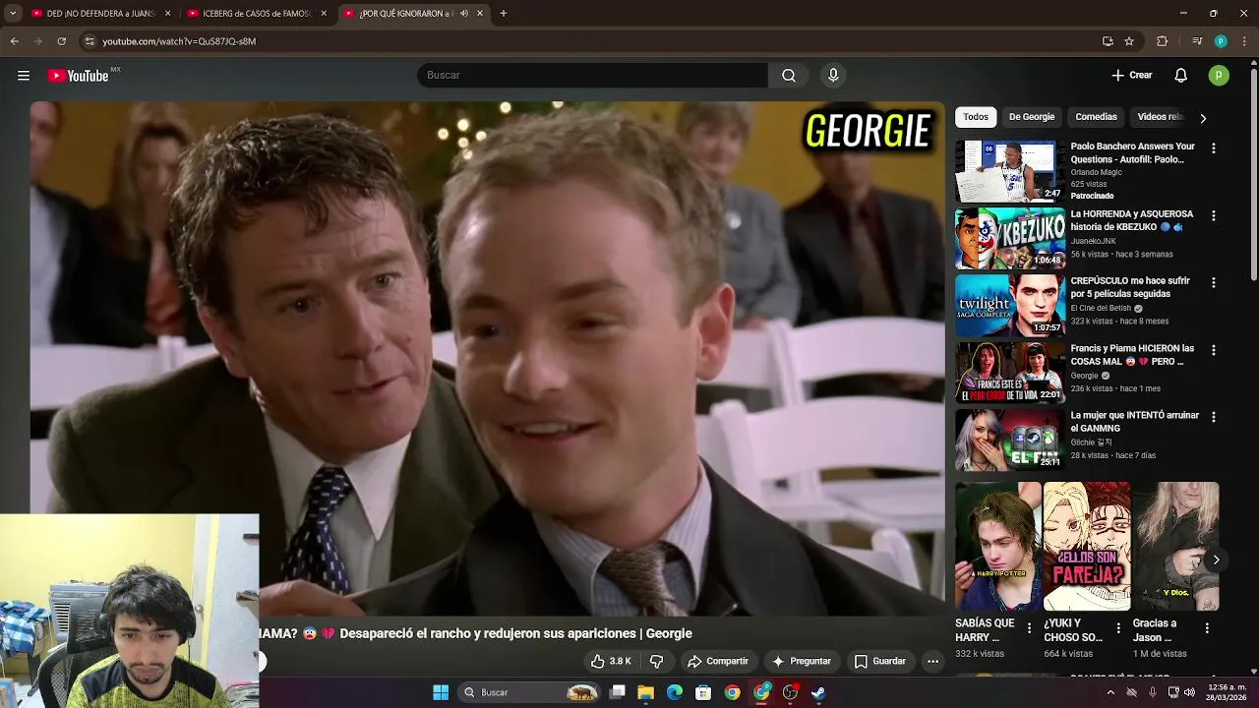The width and height of the screenshot is (1259, 708).
Task: Open Georgie channel link on Francis video
Action: pos(1084,376)
